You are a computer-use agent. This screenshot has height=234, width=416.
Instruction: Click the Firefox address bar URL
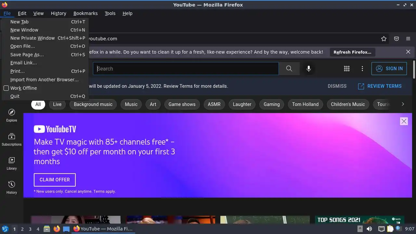click(102, 39)
